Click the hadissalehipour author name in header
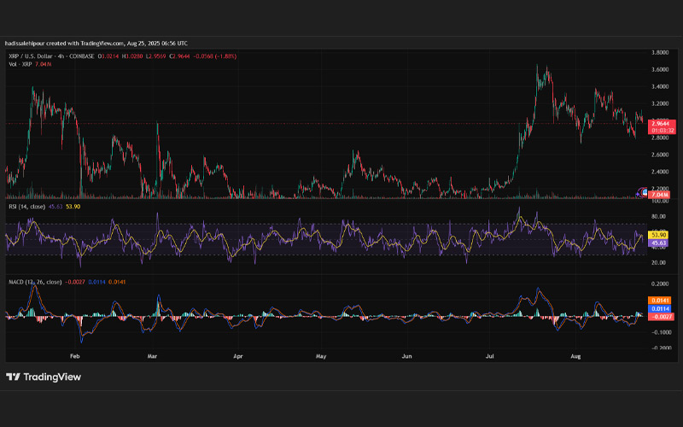The height and width of the screenshot is (427, 683). [x=25, y=44]
